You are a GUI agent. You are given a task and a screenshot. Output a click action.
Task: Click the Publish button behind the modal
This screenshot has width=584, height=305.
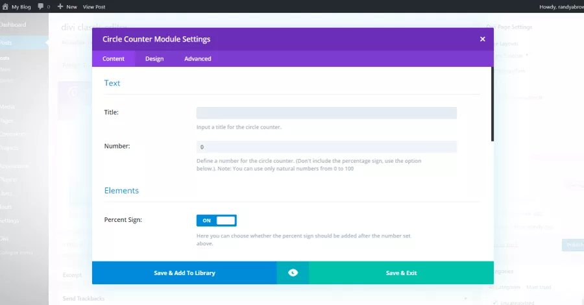pyautogui.click(x=574, y=245)
